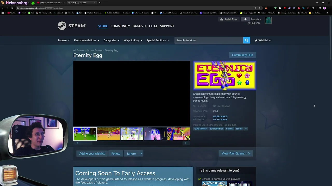View Your Queue
This screenshot has width=332, height=186.
(x=236, y=153)
